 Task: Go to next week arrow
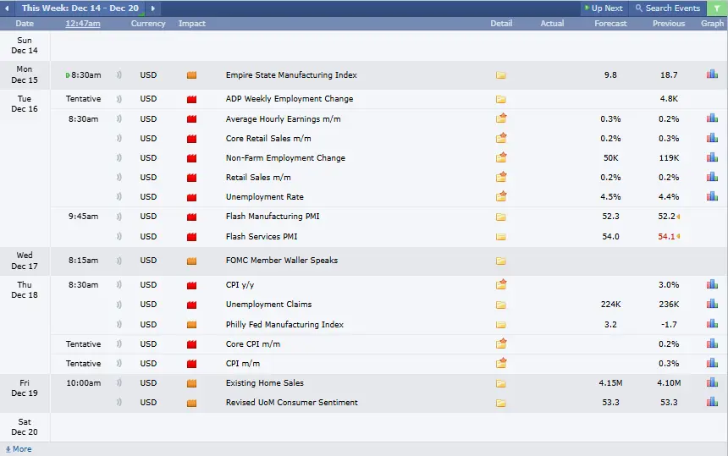(152, 8)
